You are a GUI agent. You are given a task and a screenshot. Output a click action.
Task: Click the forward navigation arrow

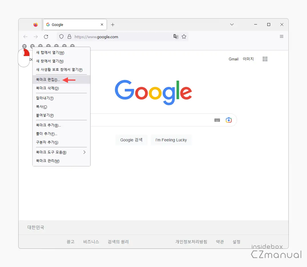tap(35, 36)
